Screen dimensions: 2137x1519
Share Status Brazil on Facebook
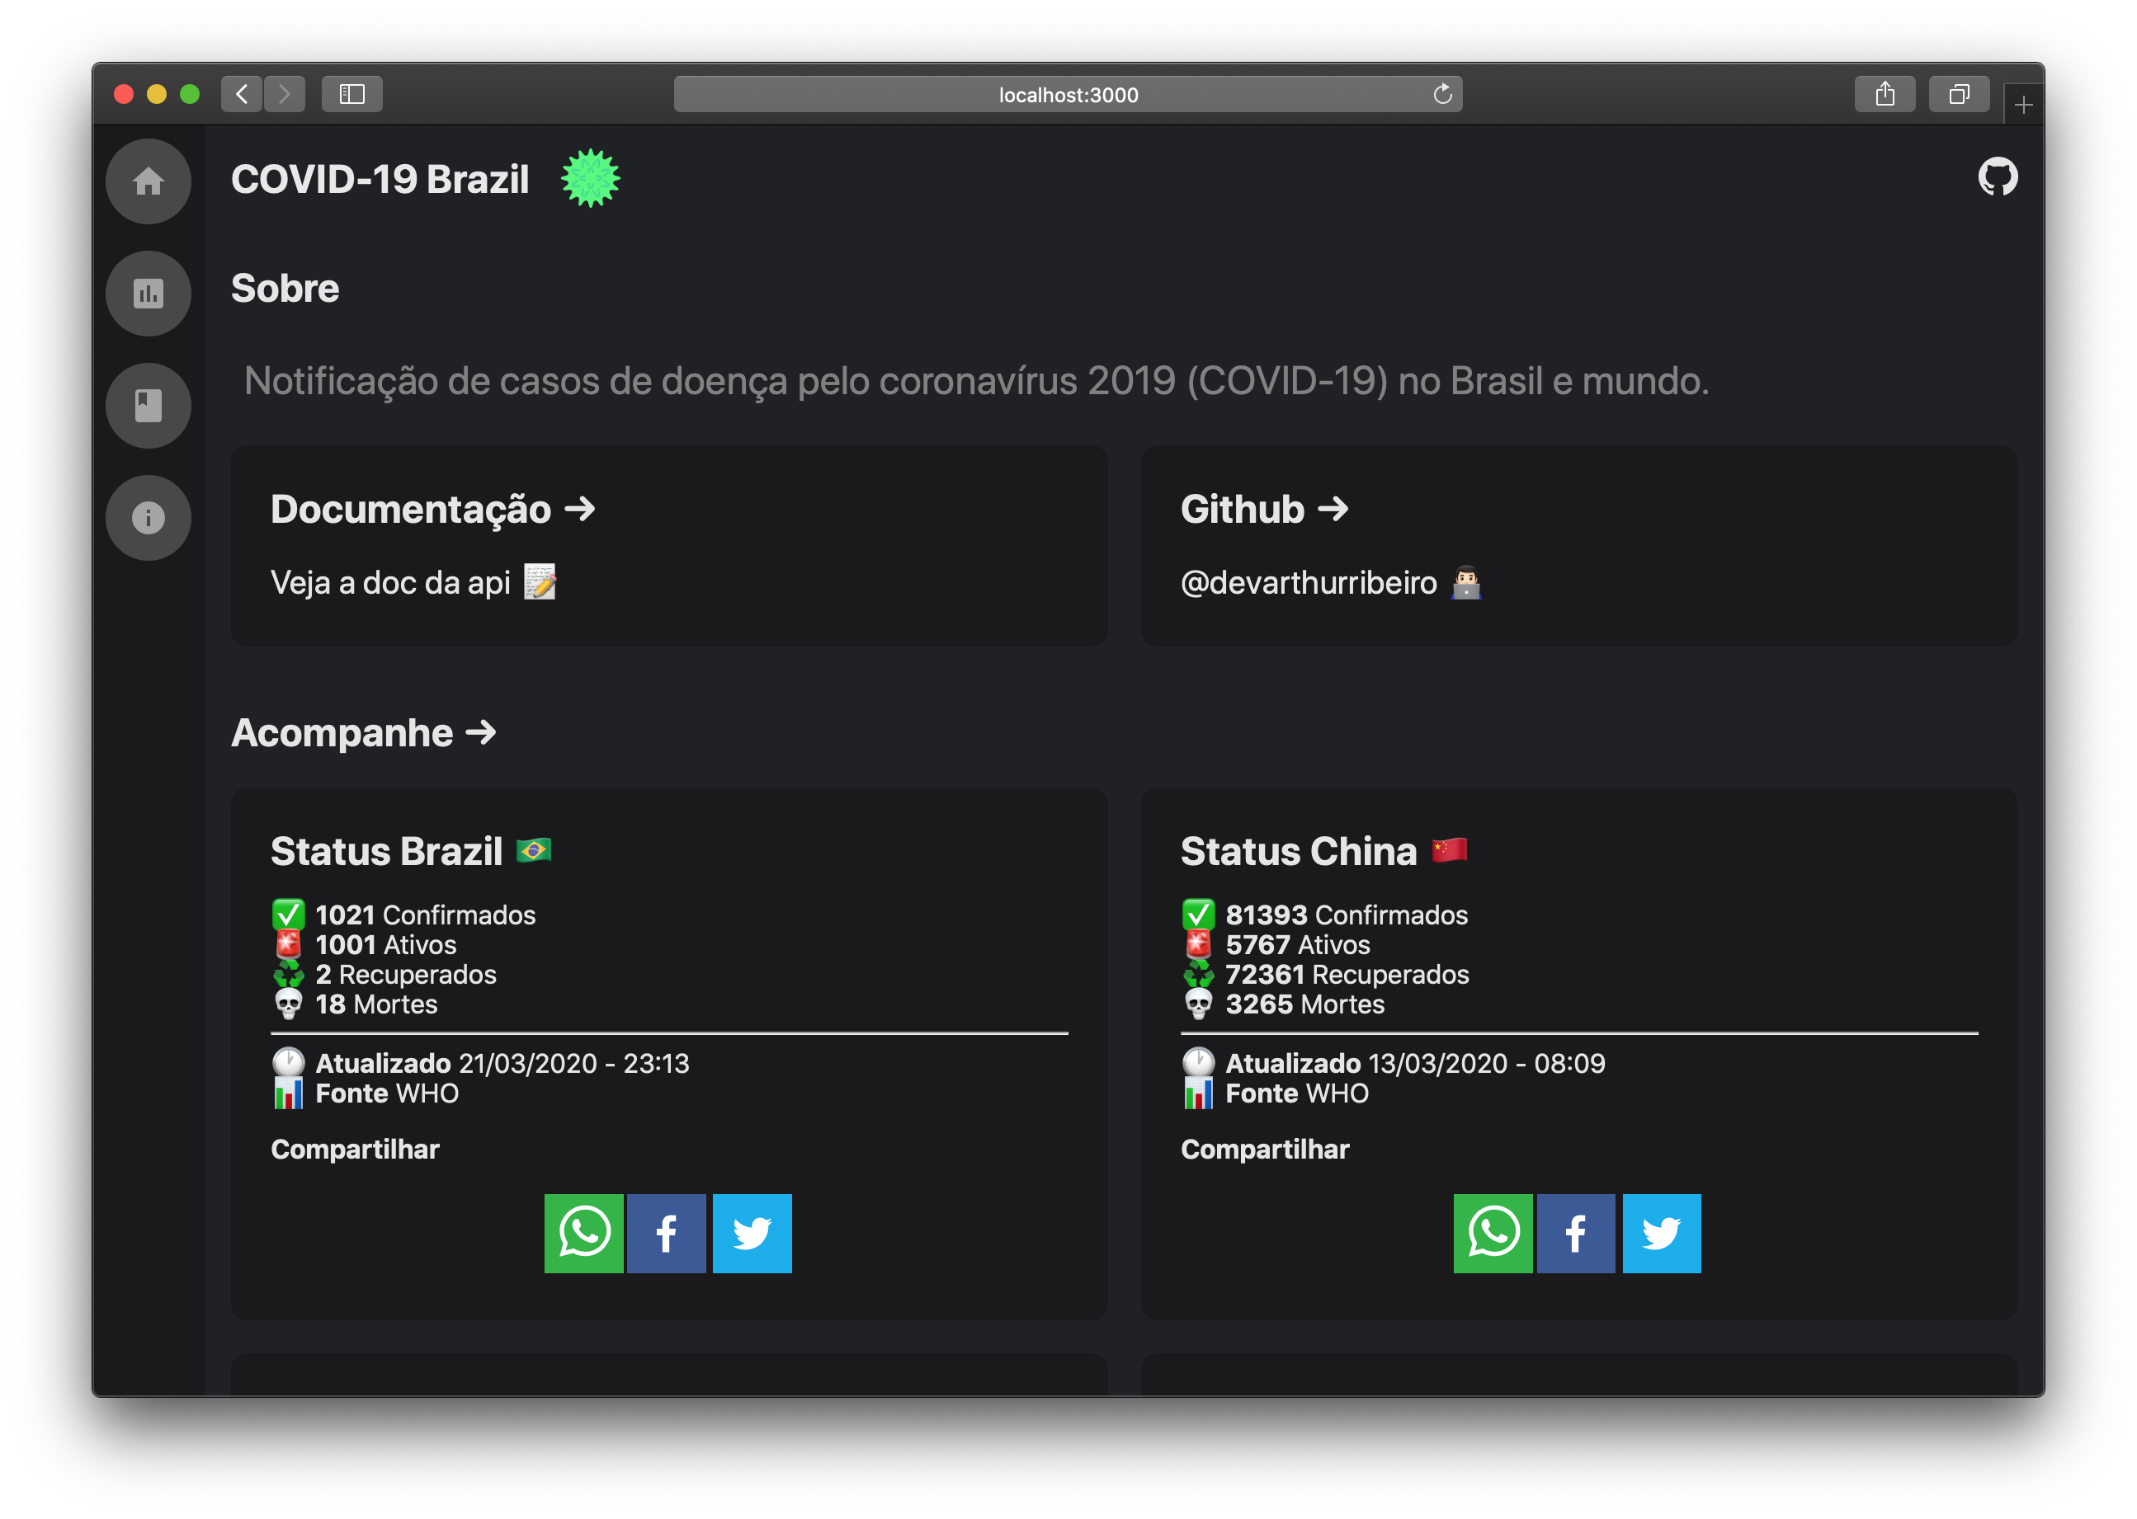pyautogui.click(x=666, y=1234)
